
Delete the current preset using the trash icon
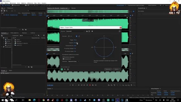[x=89, y=31]
